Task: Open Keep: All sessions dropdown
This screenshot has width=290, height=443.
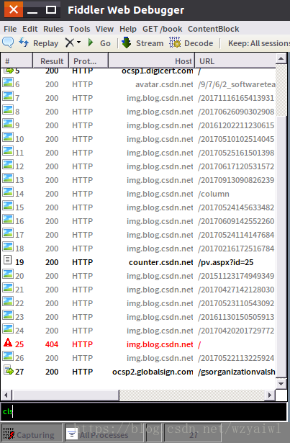Action: 258,43
